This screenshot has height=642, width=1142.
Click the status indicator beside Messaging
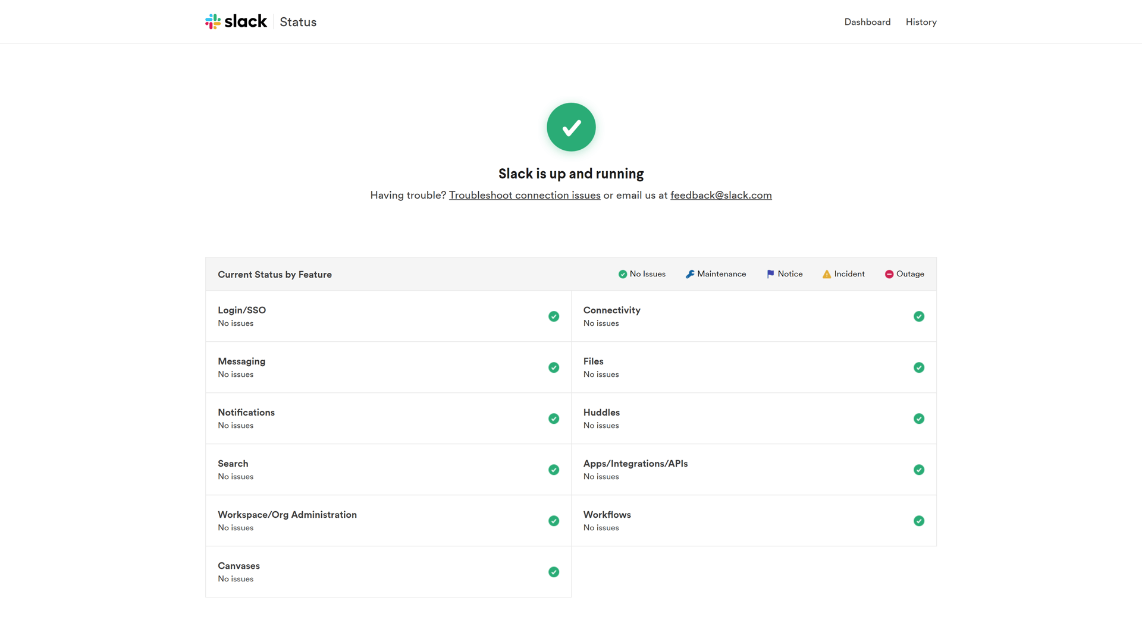554,367
